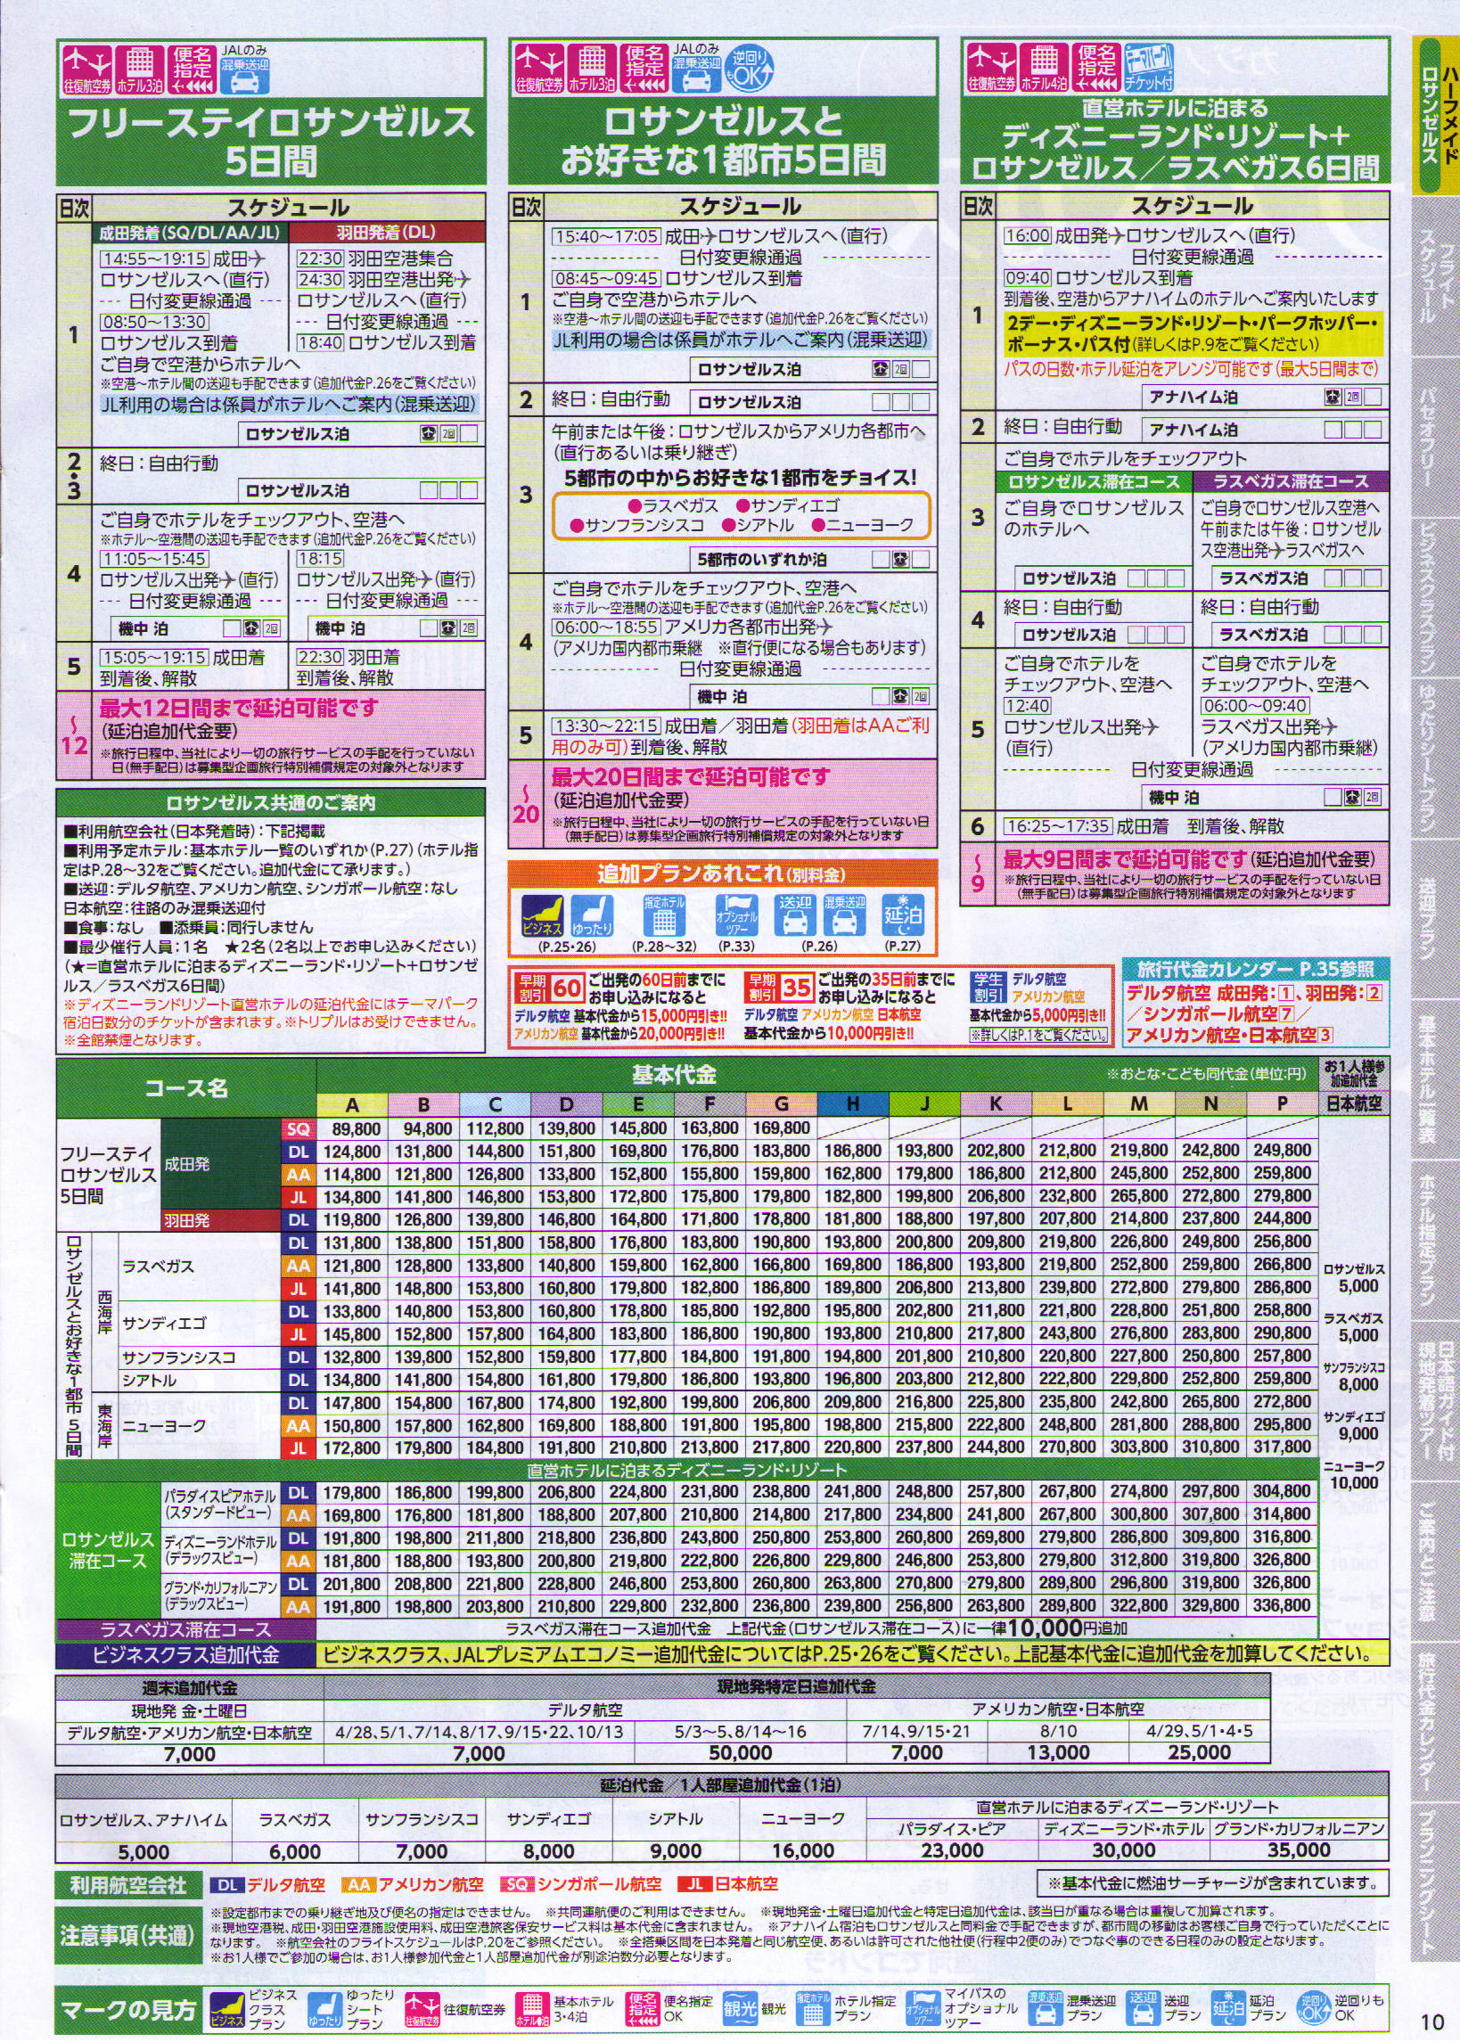
Task: Click 25,000 surcharge for 4/29,5/1・4・5
Action: (1200, 1752)
